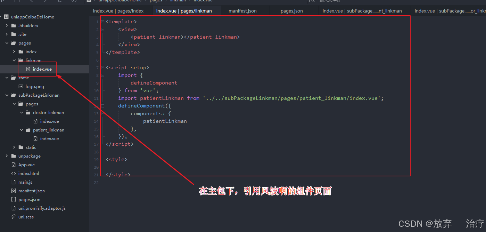Click the Vue file icon of index.vue under linkman

pos(28,69)
